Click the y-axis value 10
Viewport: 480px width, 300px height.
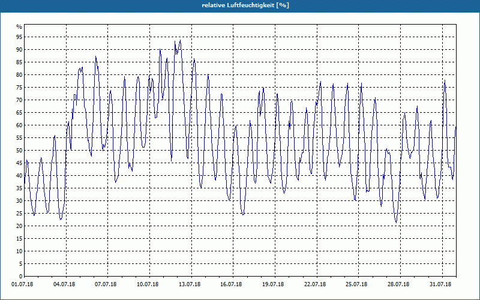[19, 251]
